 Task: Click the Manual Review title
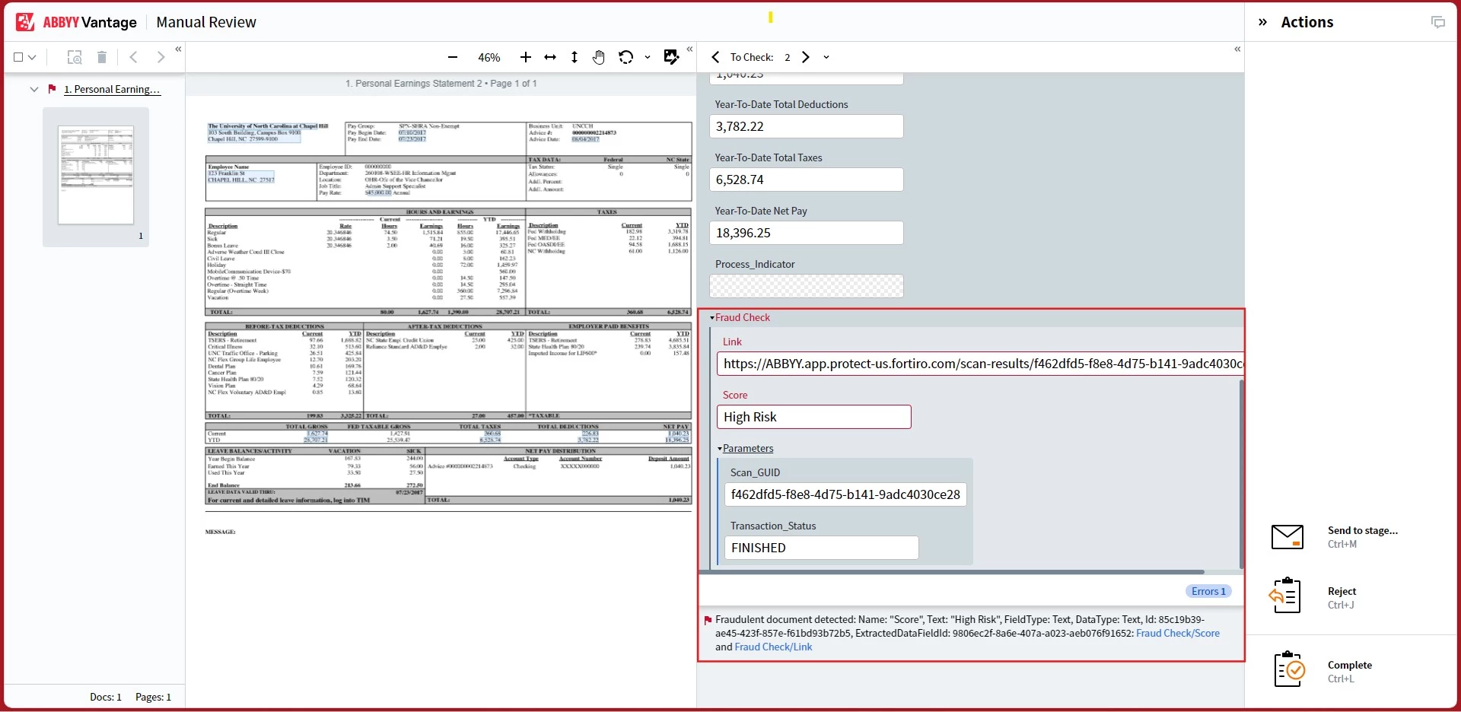[x=206, y=22]
